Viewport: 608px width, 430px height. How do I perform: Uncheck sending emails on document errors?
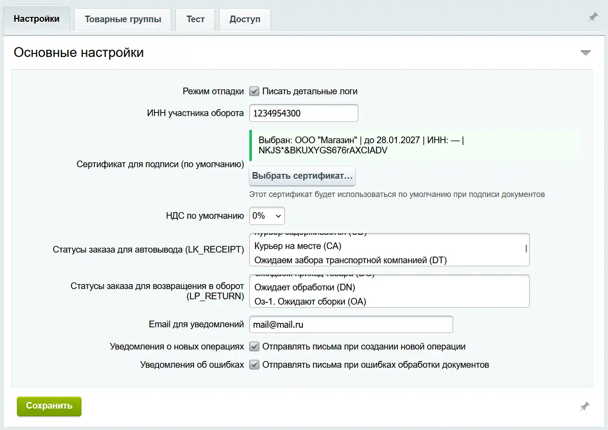254,365
